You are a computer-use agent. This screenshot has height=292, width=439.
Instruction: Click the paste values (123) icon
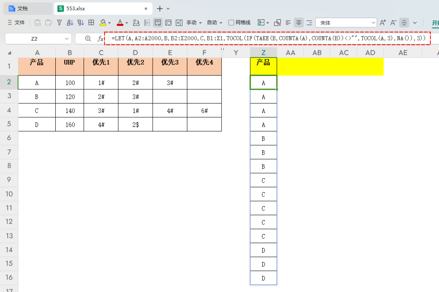(38, 23)
